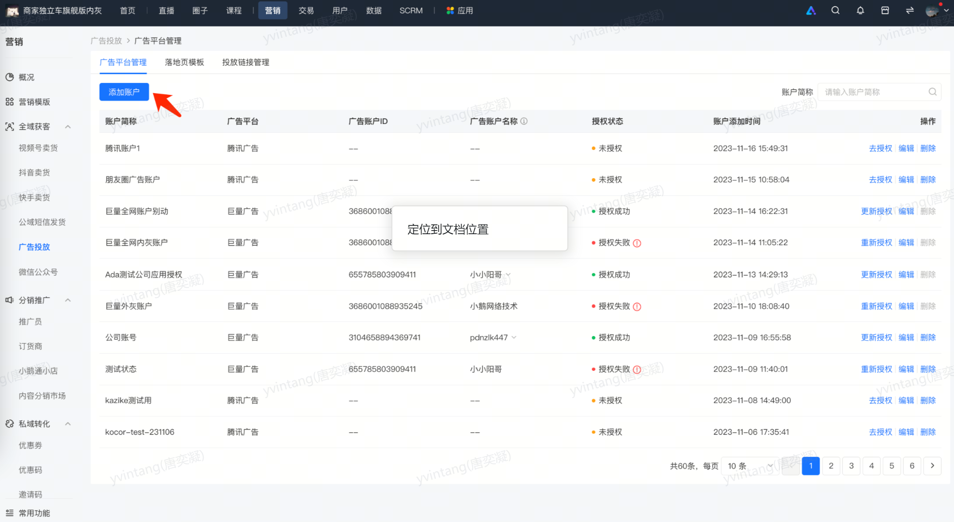
Task: Click the colorful 应用 apps icon
Action: tap(450, 11)
